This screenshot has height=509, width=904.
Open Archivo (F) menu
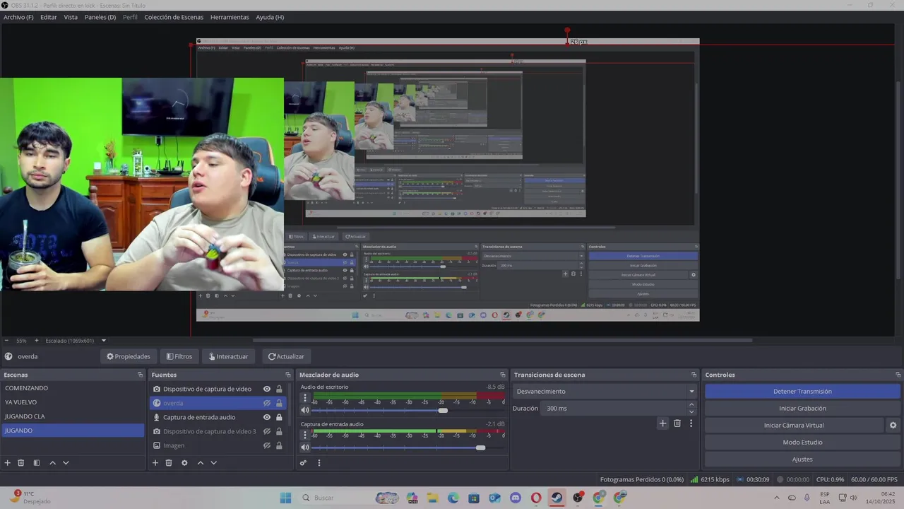coord(18,17)
